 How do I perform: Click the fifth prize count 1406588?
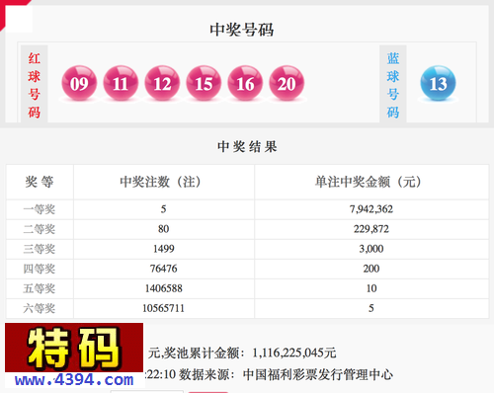pyautogui.click(x=163, y=288)
